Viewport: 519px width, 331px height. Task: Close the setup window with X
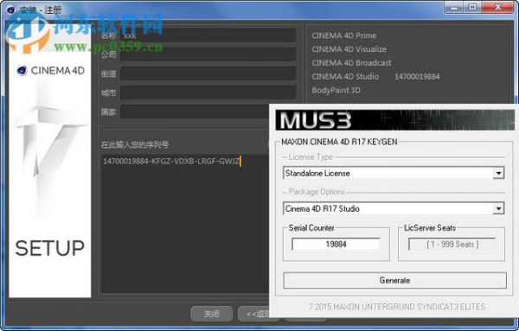[x=498, y=8]
